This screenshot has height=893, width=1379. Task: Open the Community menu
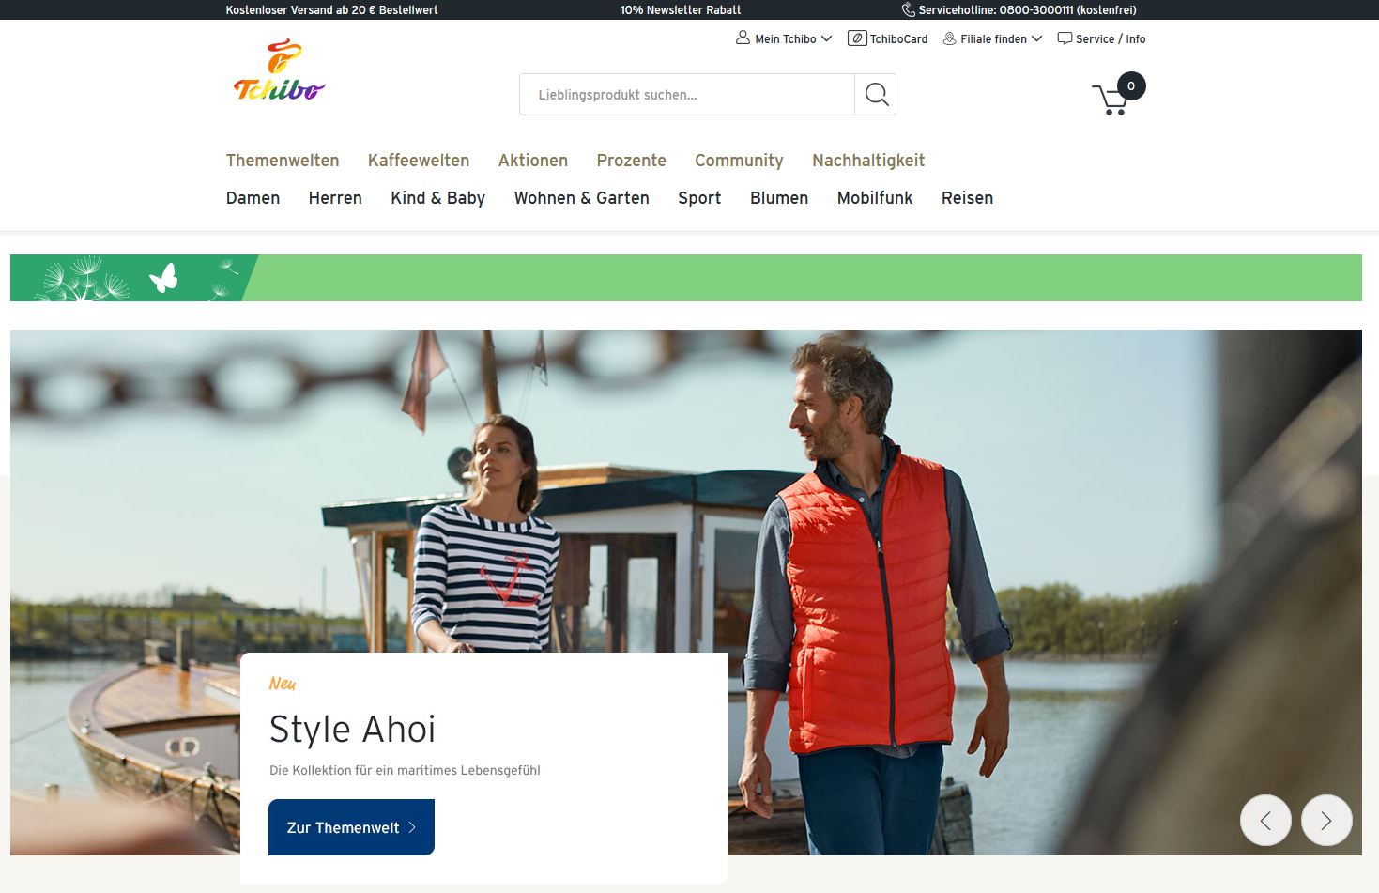coord(739,161)
